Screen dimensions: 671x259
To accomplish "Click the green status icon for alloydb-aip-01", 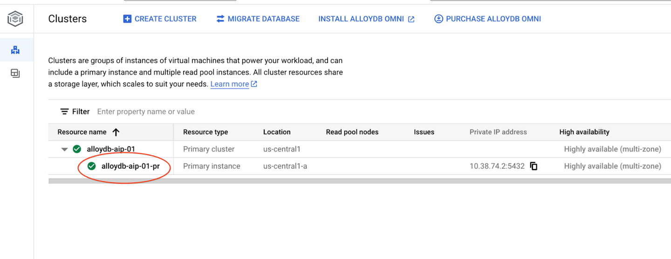I will (77, 149).
